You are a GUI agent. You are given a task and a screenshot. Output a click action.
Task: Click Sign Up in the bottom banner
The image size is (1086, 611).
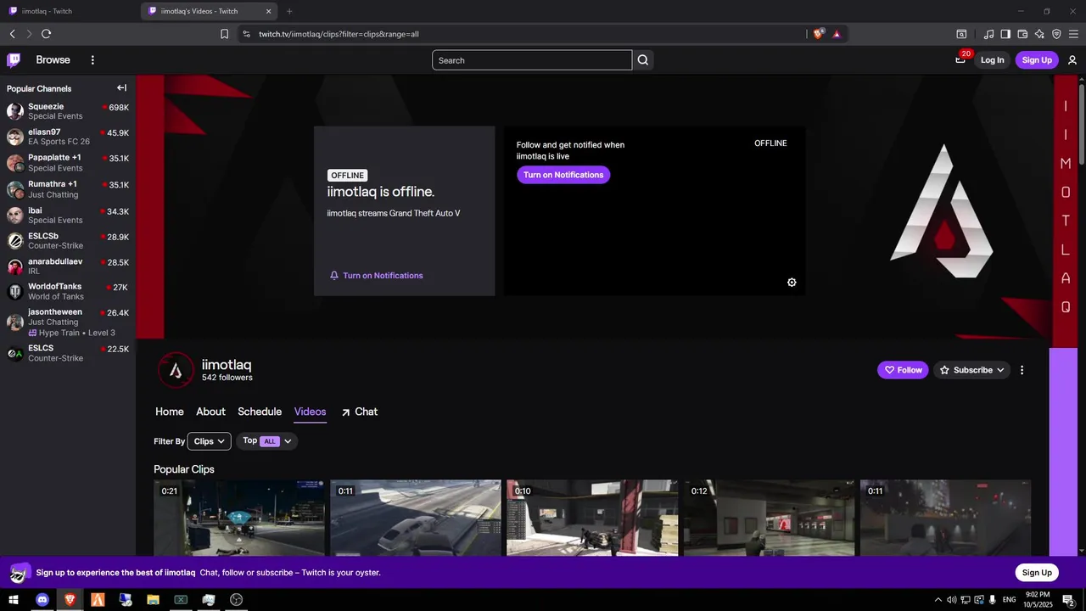pyautogui.click(x=1037, y=573)
